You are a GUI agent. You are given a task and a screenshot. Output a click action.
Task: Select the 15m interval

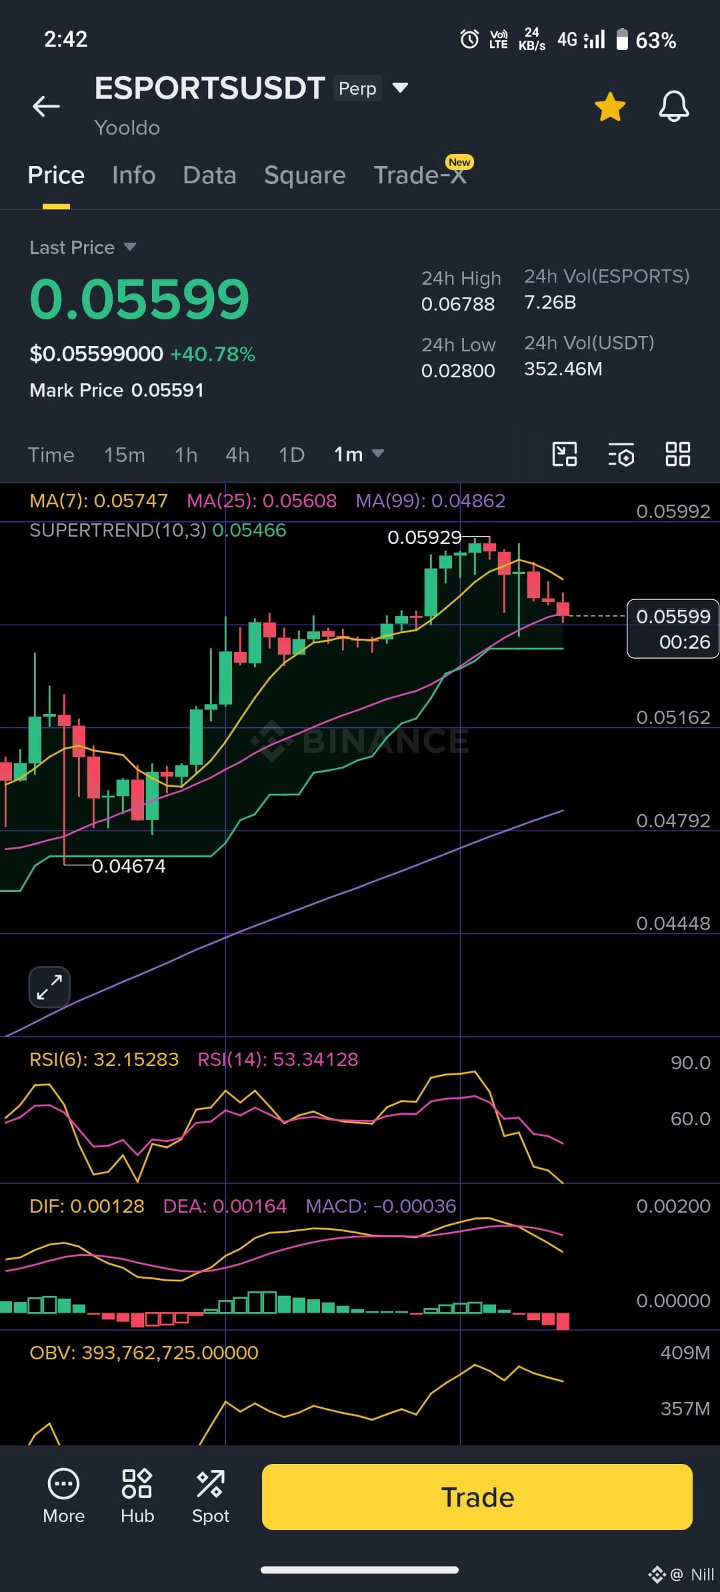click(x=124, y=455)
